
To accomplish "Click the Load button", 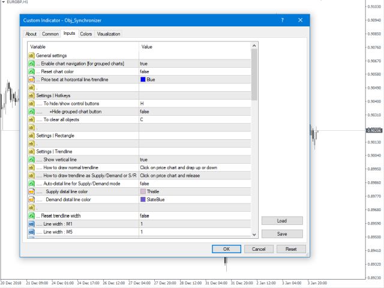I will point(282,221).
